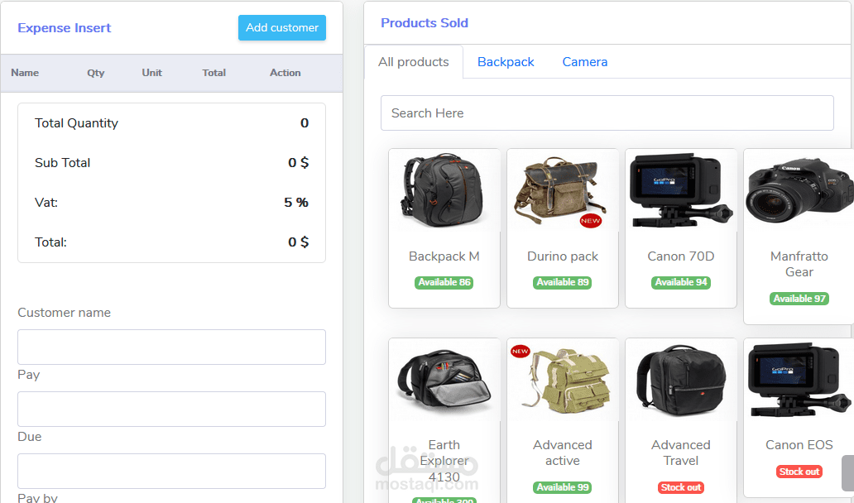The height and width of the screenshot is (503, 854).
Task: Click the Available 97 badge
Action: (x=799, y=299)
